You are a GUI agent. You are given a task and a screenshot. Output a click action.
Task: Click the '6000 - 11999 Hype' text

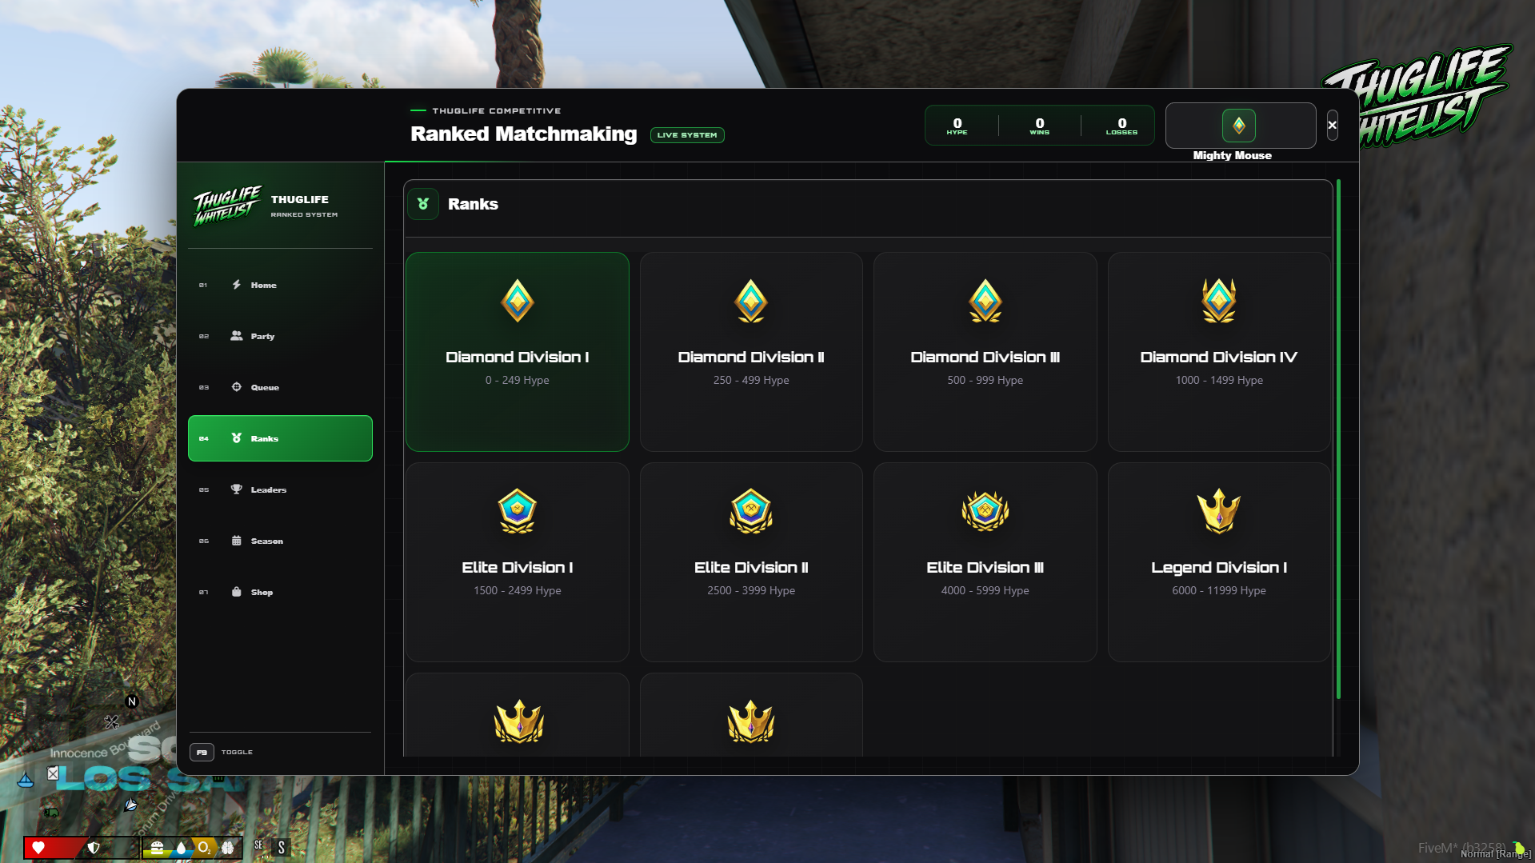tap(1219, 590)
